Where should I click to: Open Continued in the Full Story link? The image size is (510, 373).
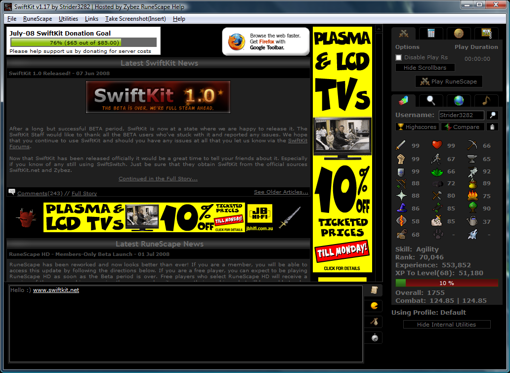(x=158, y=178)
